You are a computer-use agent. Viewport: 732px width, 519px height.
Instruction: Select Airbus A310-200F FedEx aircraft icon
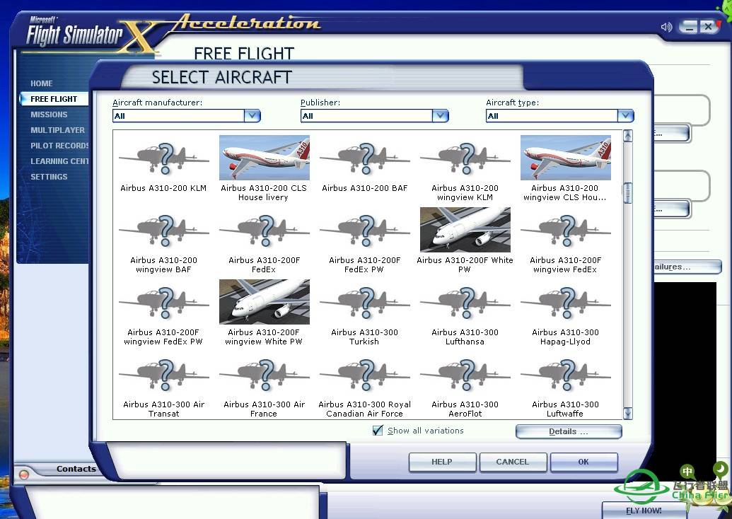pyautogui.click(x=264, y=230)
